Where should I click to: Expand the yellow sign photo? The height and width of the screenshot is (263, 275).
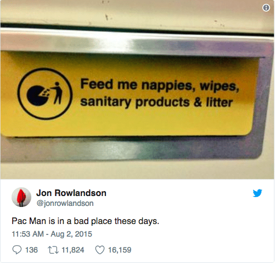point(137,89)
